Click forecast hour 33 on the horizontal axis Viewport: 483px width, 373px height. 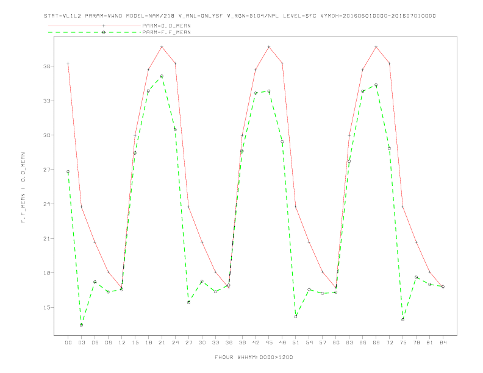click(215, 343)
